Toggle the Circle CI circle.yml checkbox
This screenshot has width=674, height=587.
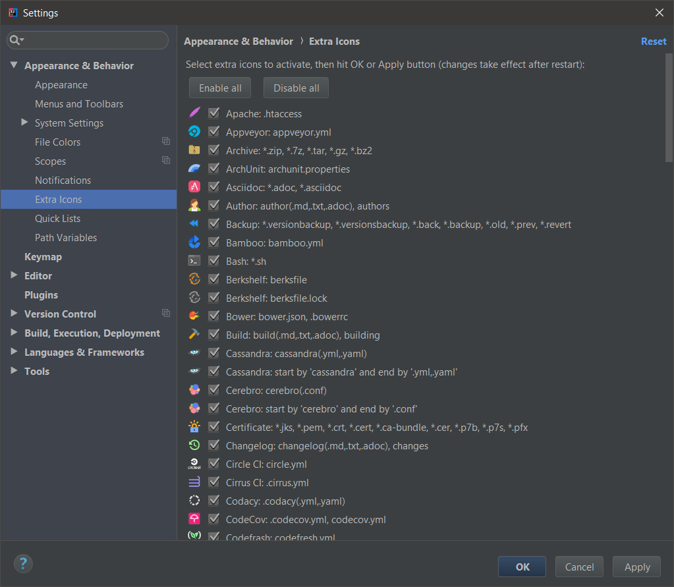(213, 464)
